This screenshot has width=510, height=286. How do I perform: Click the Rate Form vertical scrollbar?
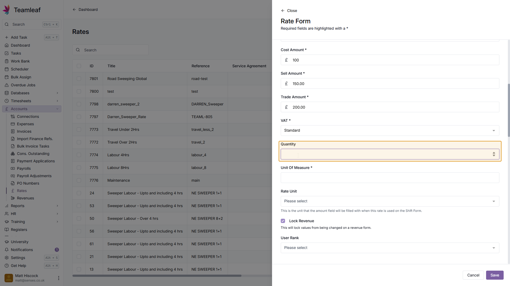tap(509, 110)
